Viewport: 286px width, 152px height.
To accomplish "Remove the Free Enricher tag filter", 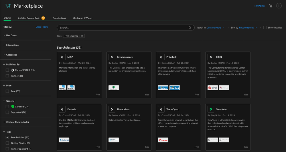I will 82,36.
